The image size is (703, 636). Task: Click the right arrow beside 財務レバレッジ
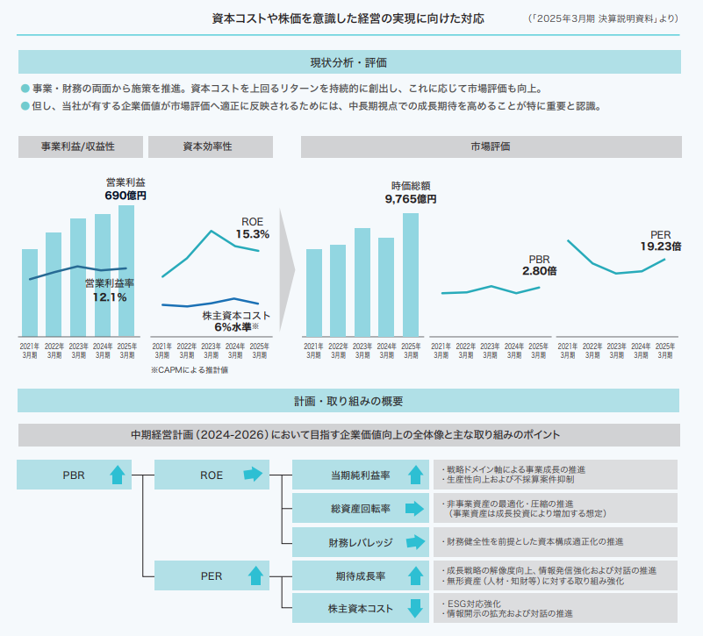[x=415, y=542]
